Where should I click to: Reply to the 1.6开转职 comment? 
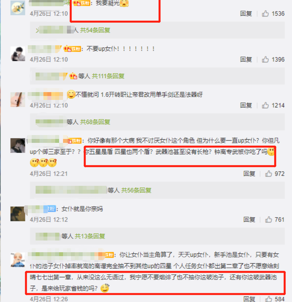246,105
